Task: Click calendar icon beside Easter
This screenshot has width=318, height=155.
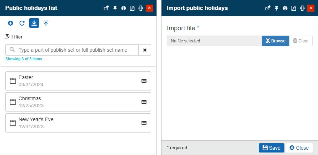Action: 13,81
